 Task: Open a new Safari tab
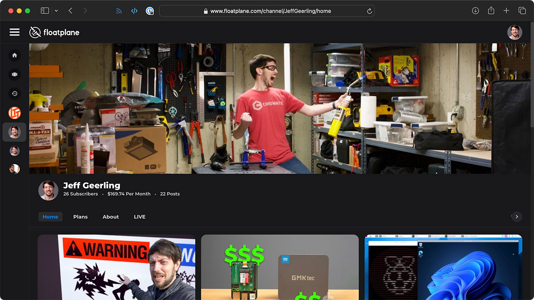[506, 11]
